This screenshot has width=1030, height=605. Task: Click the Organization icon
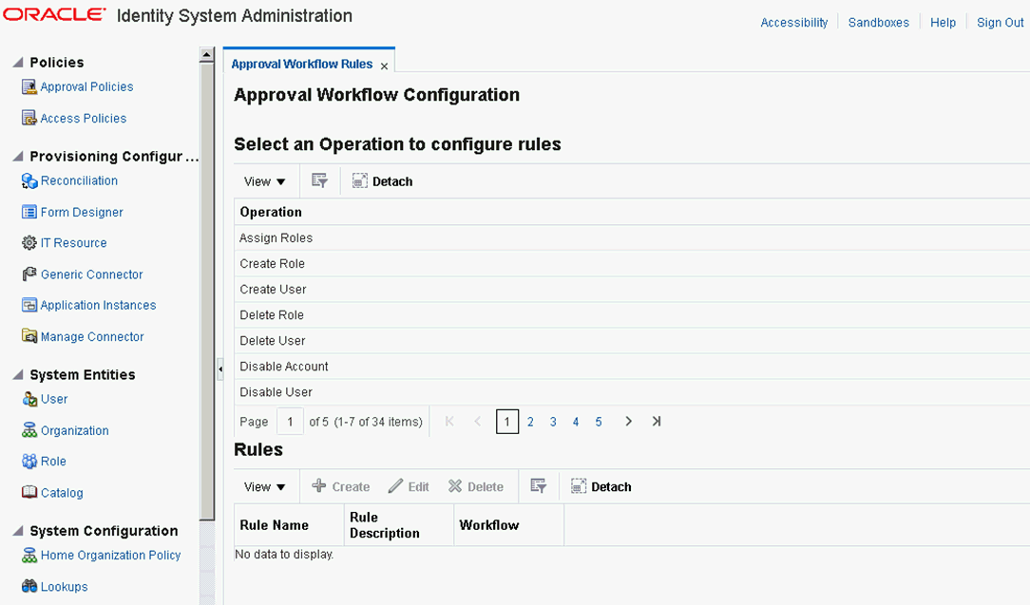coord(29,430)
